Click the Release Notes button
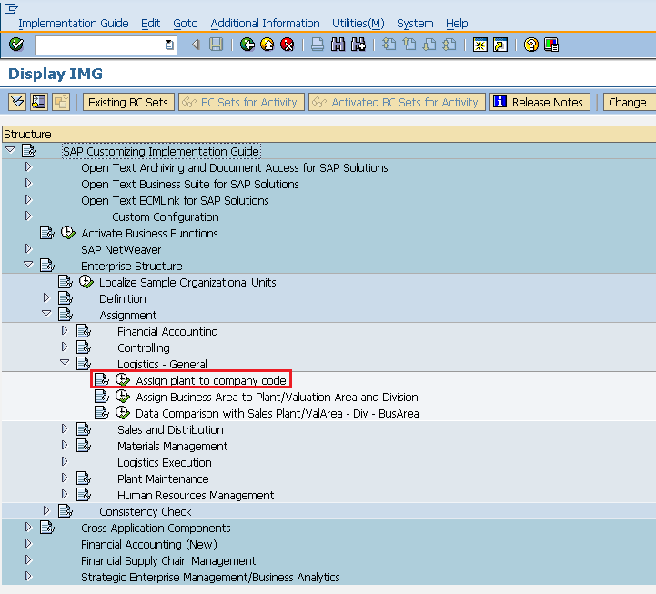 (540, 102)
